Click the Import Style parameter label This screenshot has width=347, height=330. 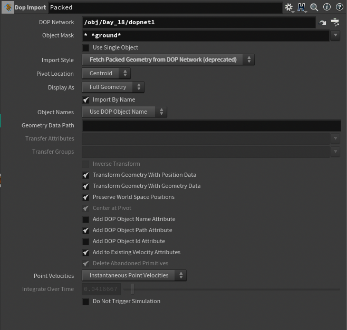57,60
